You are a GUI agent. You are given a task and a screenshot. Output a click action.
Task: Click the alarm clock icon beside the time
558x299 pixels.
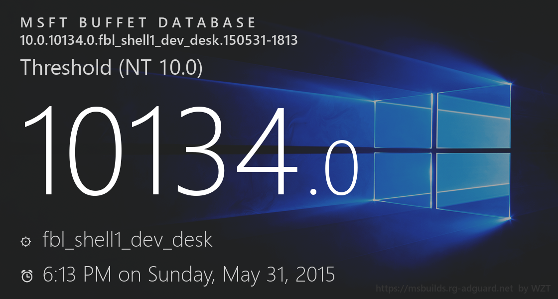27,275
